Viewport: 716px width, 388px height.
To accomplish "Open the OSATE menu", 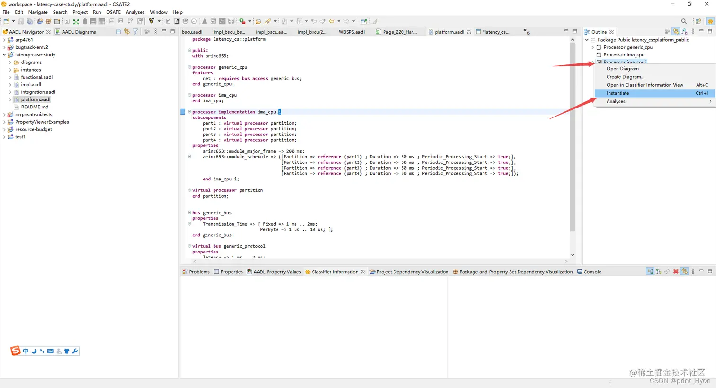I will (113, 12).
